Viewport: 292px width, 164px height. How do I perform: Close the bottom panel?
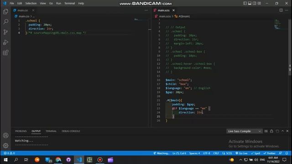pos(287,131)
